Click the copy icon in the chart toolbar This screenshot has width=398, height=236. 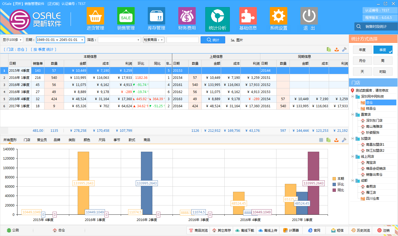point(329,140)
